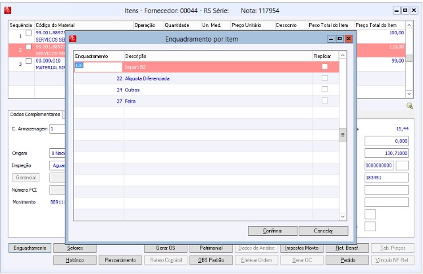Click the field showing 0,000

point(386,141)
